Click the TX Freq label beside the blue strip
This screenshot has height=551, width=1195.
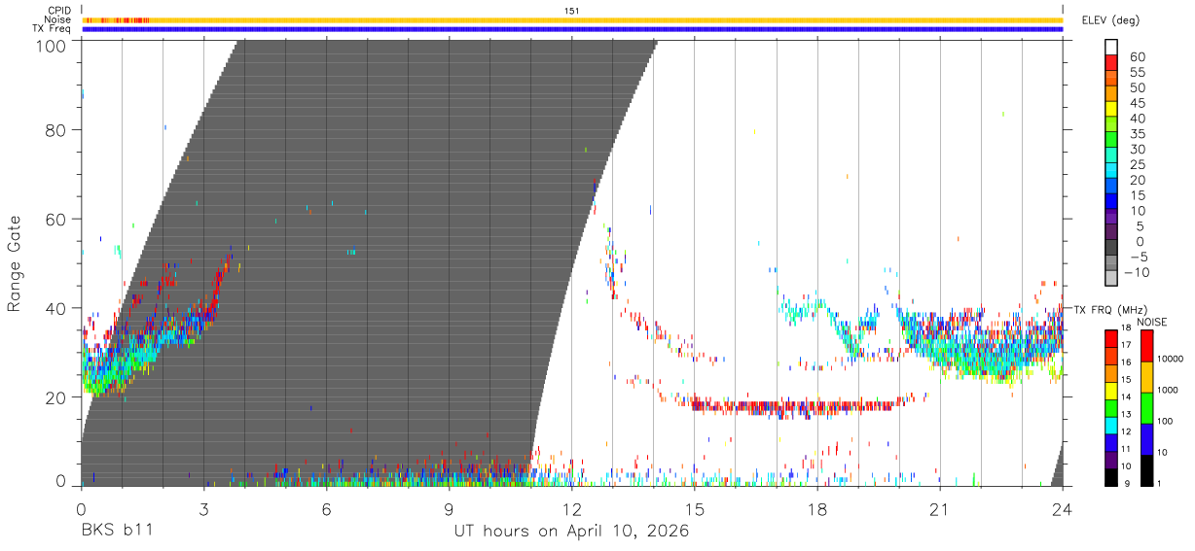52,29
